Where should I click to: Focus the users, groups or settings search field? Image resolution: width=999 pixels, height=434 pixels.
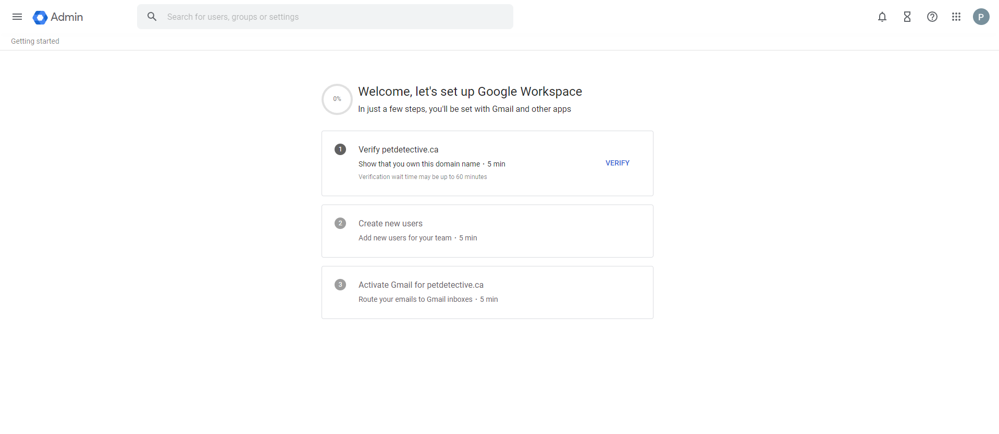tap(334, 17)
